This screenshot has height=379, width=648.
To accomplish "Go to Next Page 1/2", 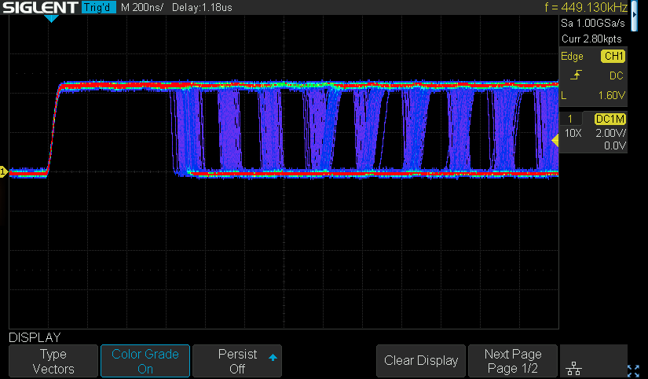I will [513, 361].
